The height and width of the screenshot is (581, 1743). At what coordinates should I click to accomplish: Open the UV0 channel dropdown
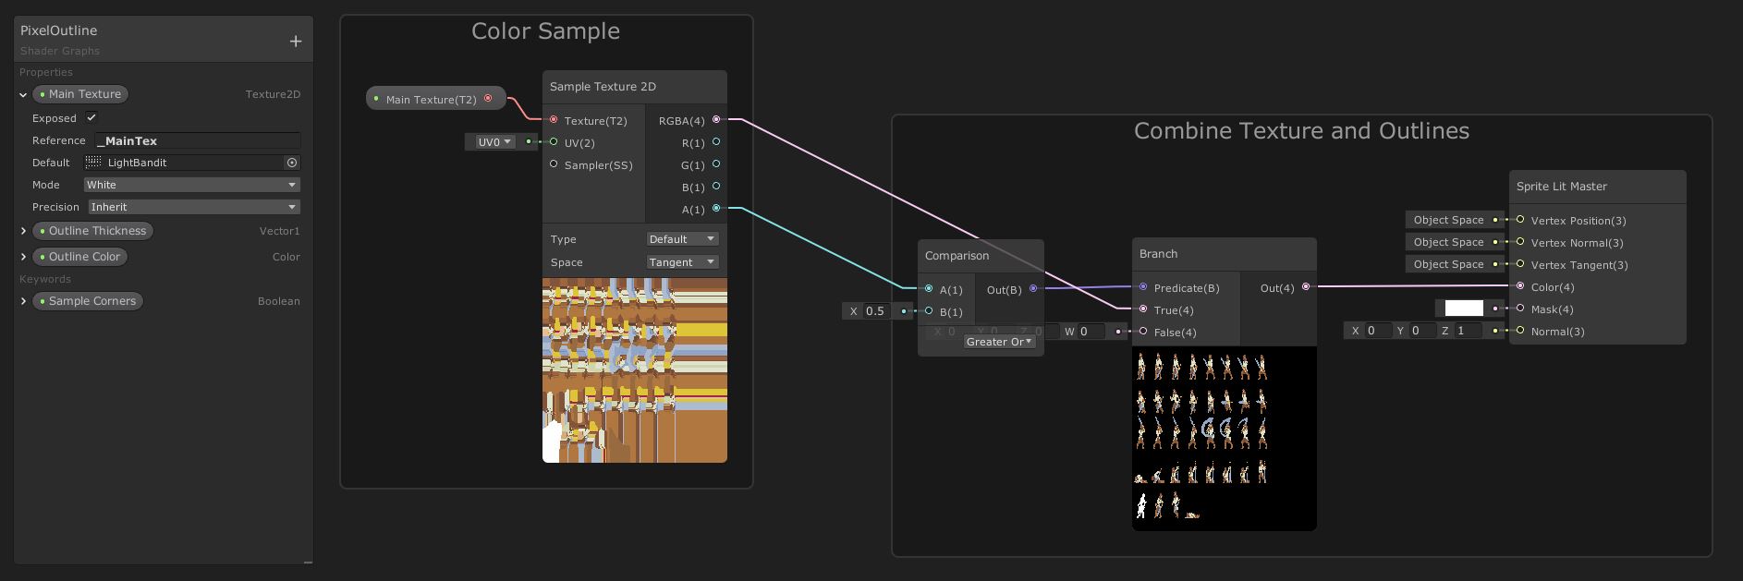(x=494, y=142)
